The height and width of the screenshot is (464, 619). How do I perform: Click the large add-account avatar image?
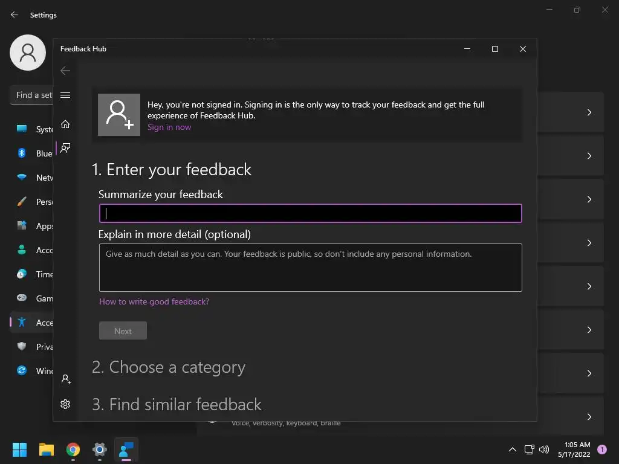(119, 115)
